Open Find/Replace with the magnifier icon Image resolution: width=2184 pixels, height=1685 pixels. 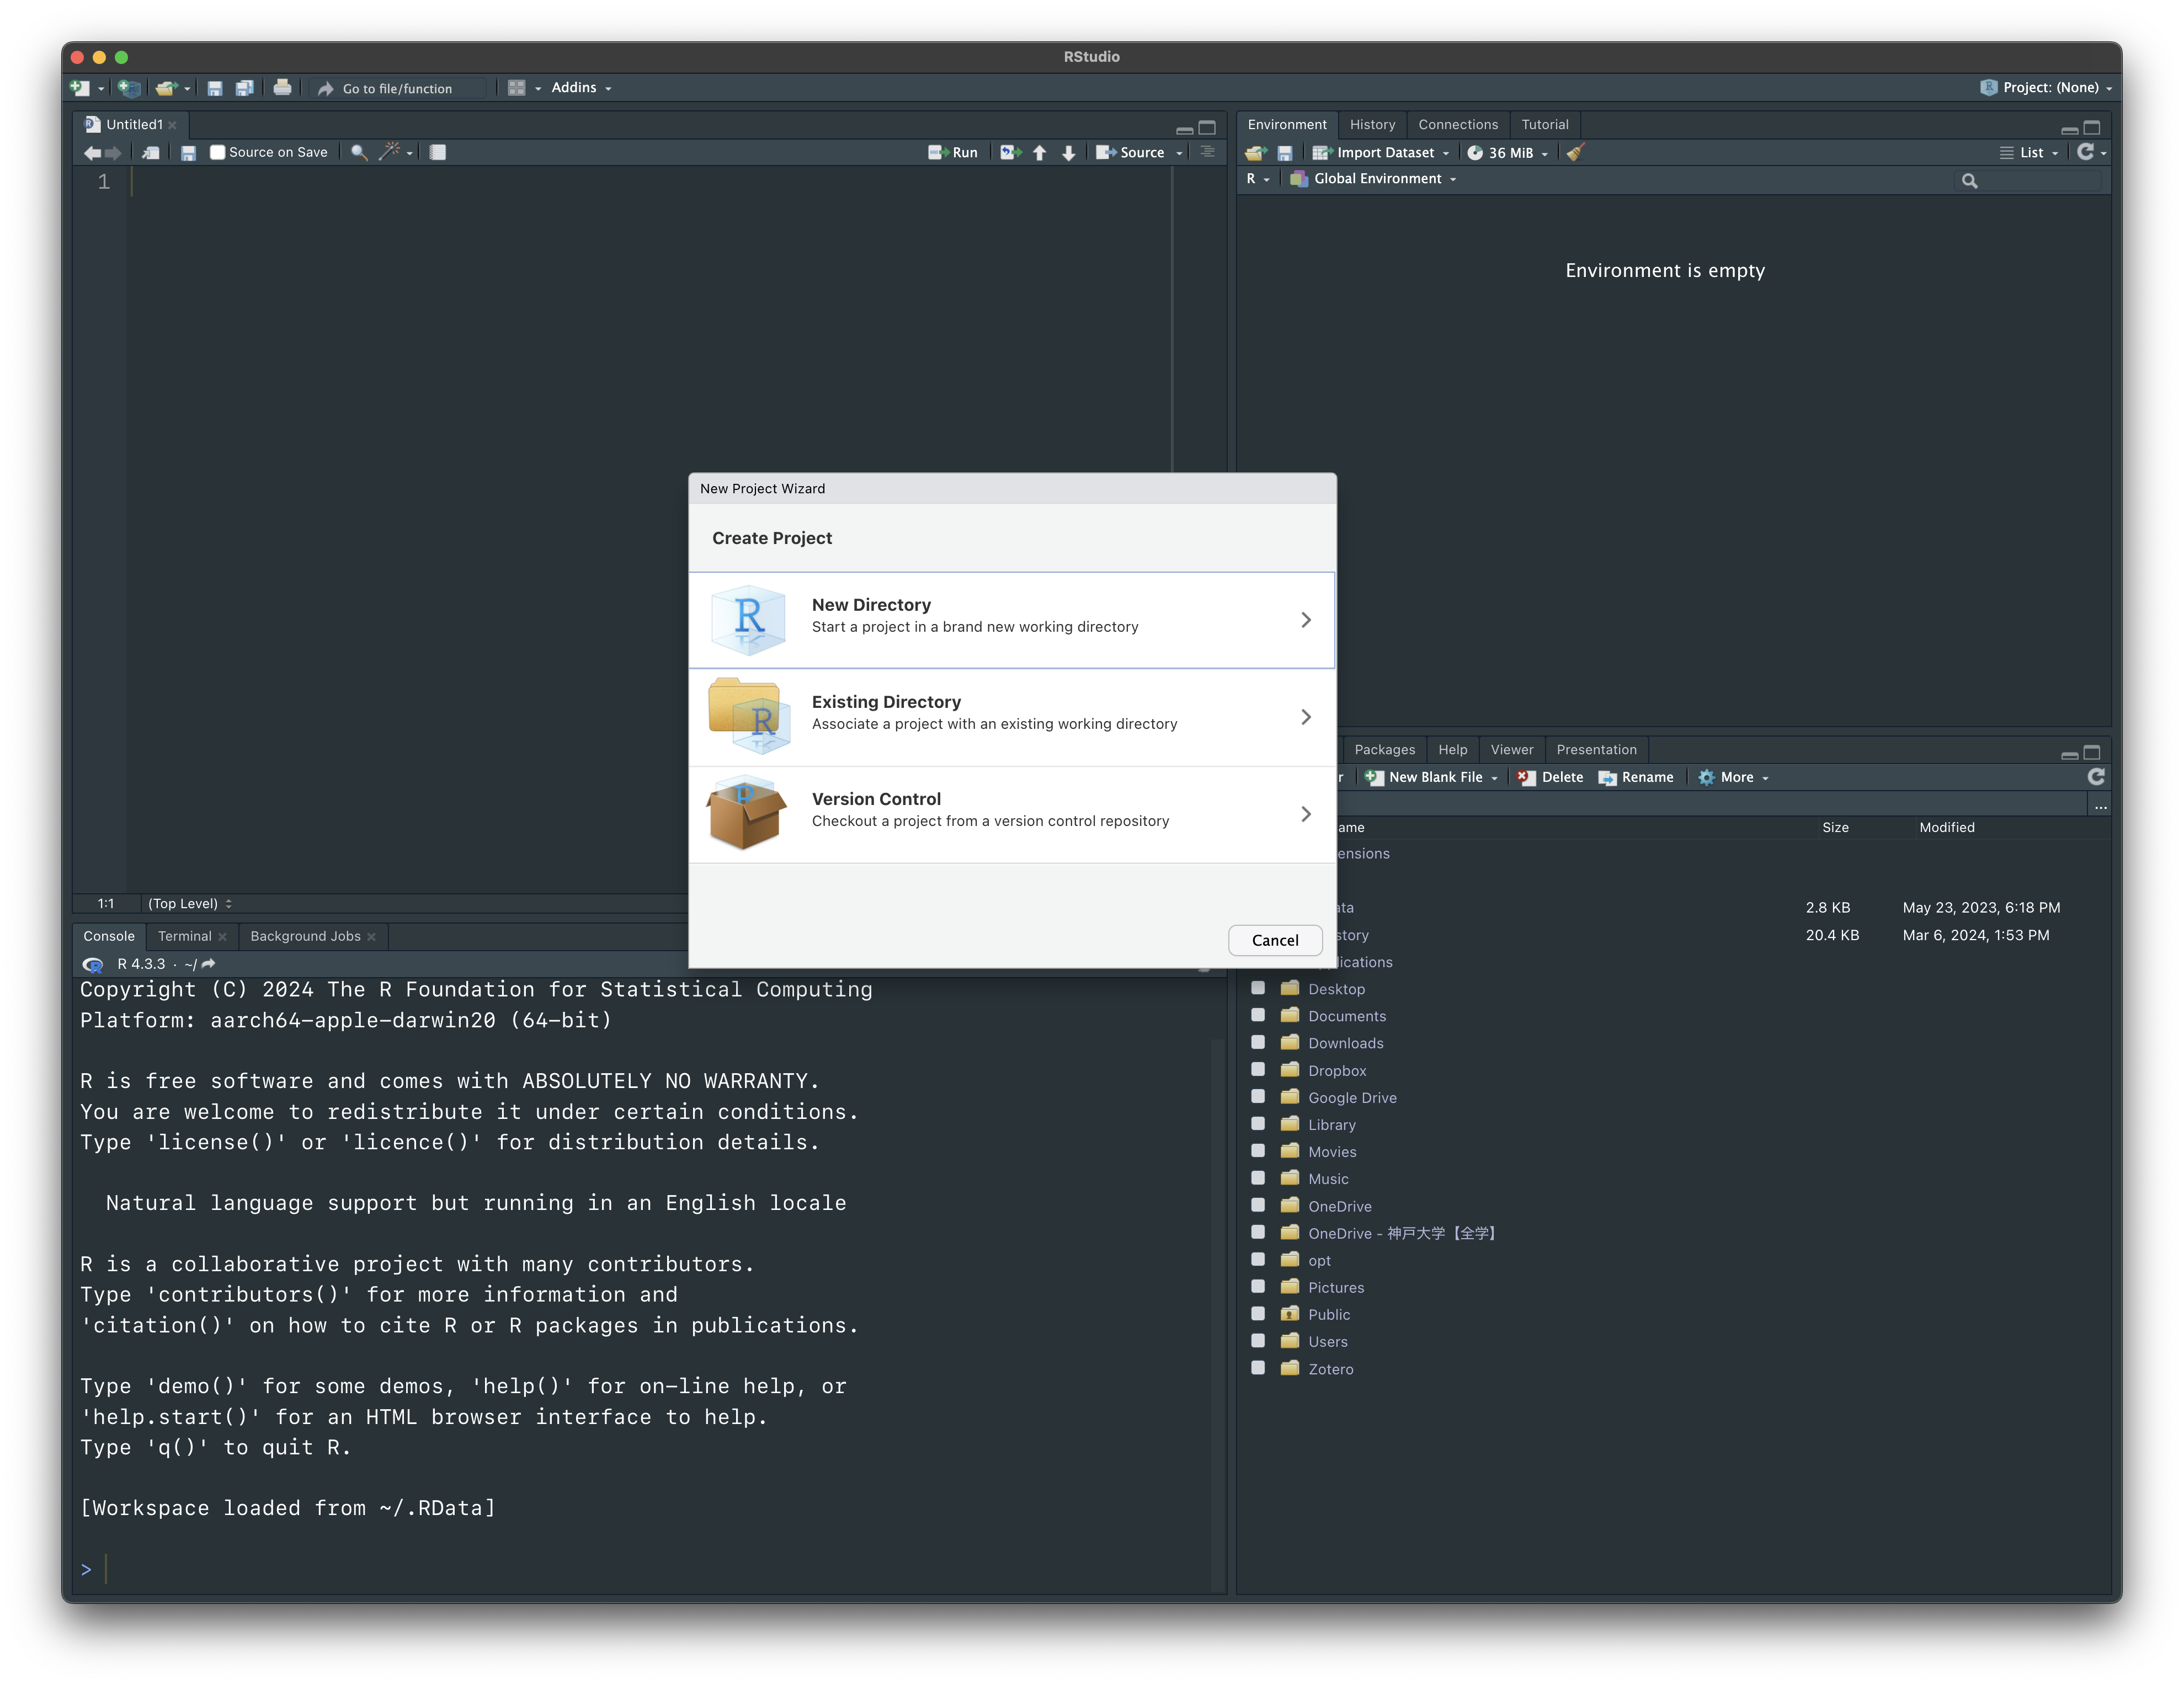(358, 152)
